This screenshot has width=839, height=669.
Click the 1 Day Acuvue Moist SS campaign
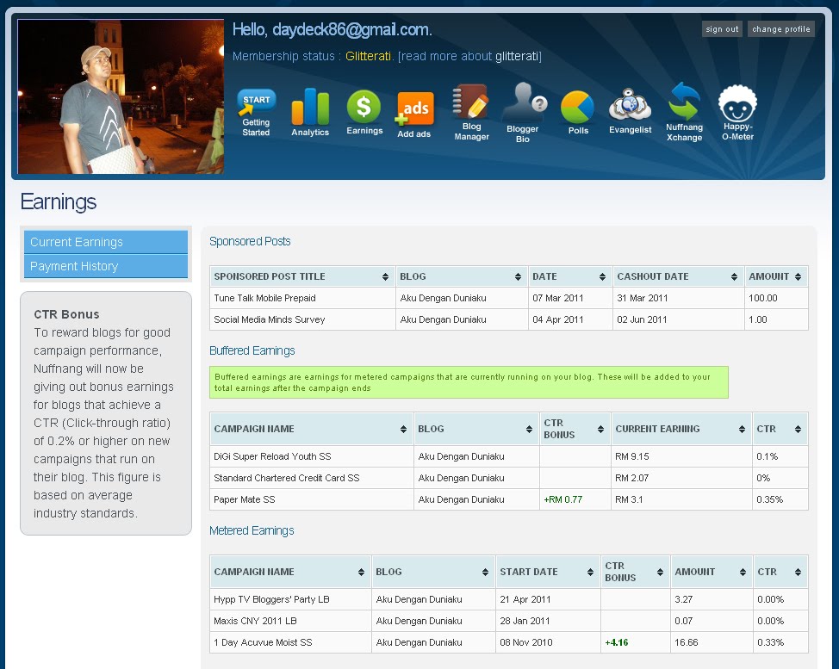pyautogui.click(x=263, y=642)
